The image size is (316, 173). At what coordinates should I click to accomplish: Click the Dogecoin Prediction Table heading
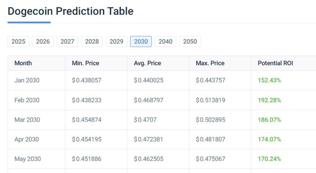click(71, 11)
